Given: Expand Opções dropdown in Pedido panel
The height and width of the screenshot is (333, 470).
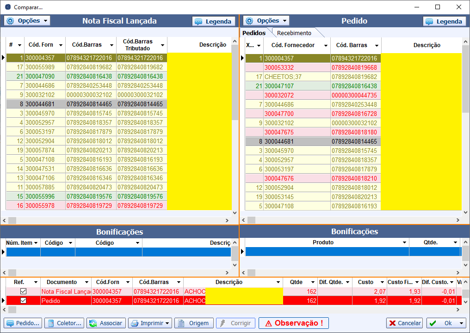Looking at the screenshot, I should coord(266,21).
